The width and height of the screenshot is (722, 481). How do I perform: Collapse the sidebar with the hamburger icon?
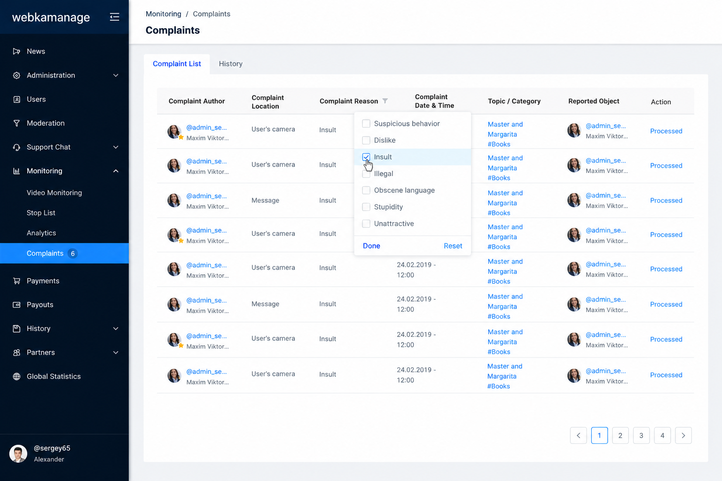114,17
